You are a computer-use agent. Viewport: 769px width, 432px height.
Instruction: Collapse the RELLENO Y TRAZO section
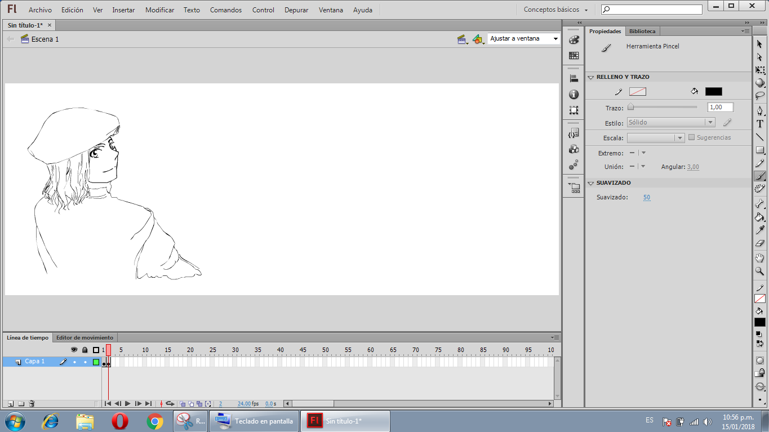591,77
